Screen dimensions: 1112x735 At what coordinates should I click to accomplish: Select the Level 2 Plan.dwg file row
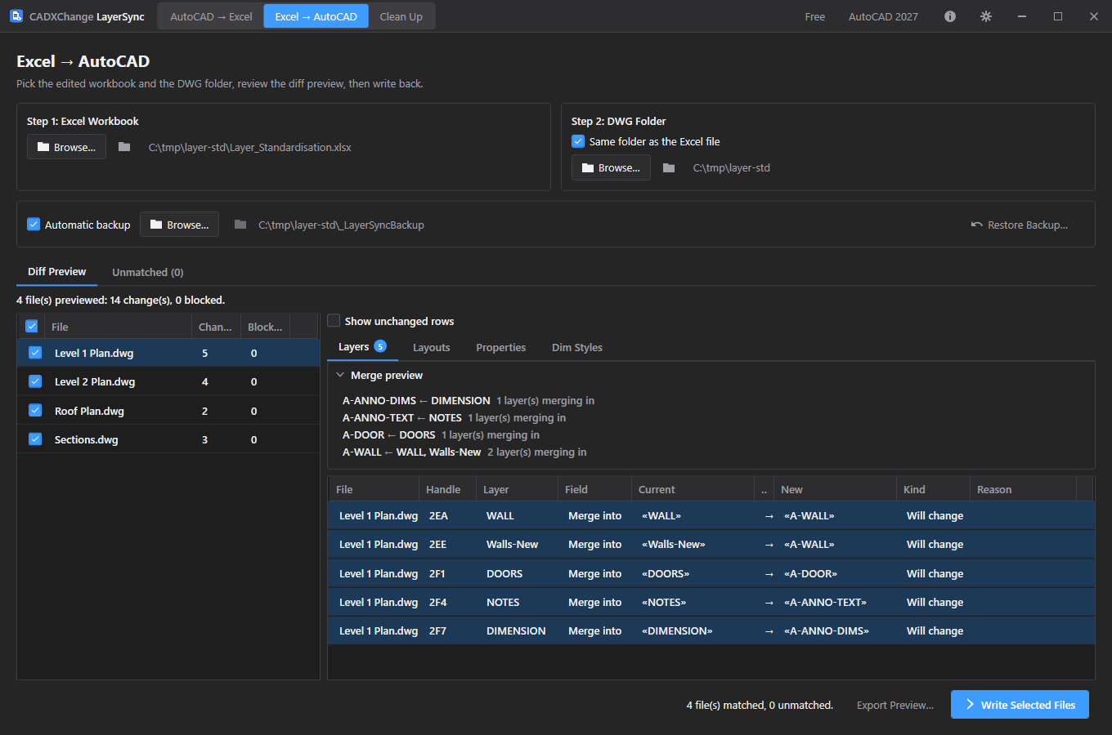pos(168,381)
